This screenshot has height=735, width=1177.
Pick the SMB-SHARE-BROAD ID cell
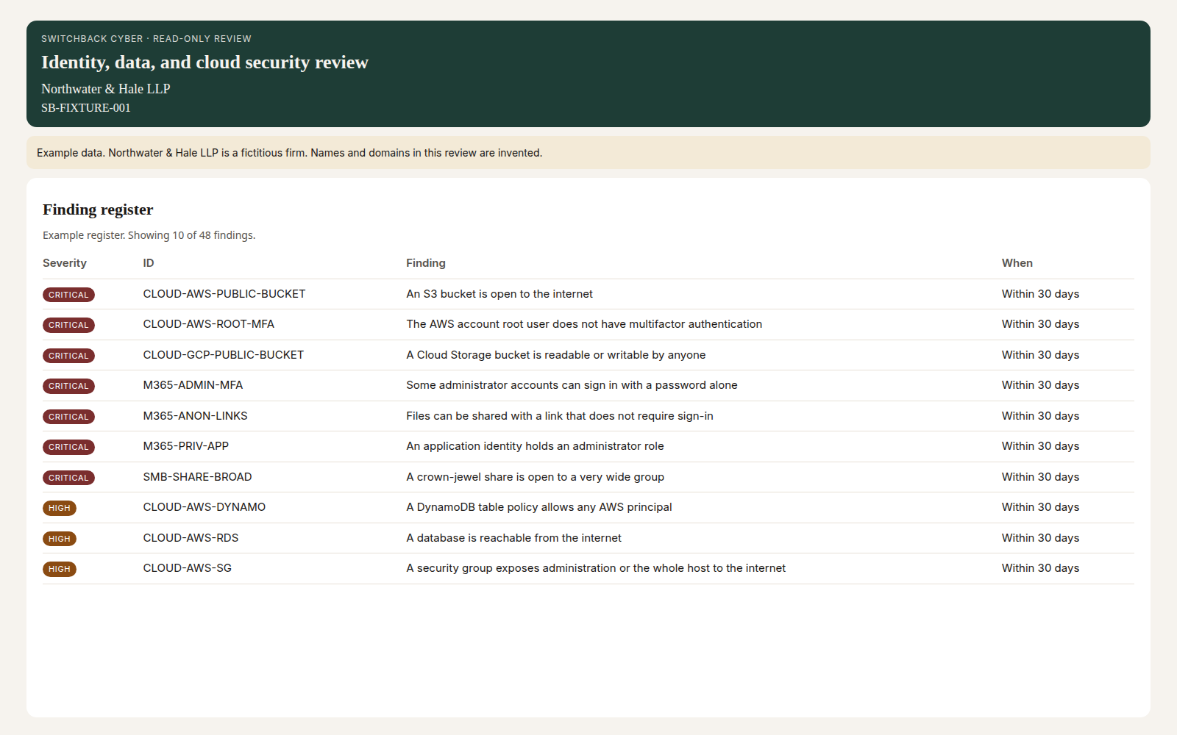[198, 477]
